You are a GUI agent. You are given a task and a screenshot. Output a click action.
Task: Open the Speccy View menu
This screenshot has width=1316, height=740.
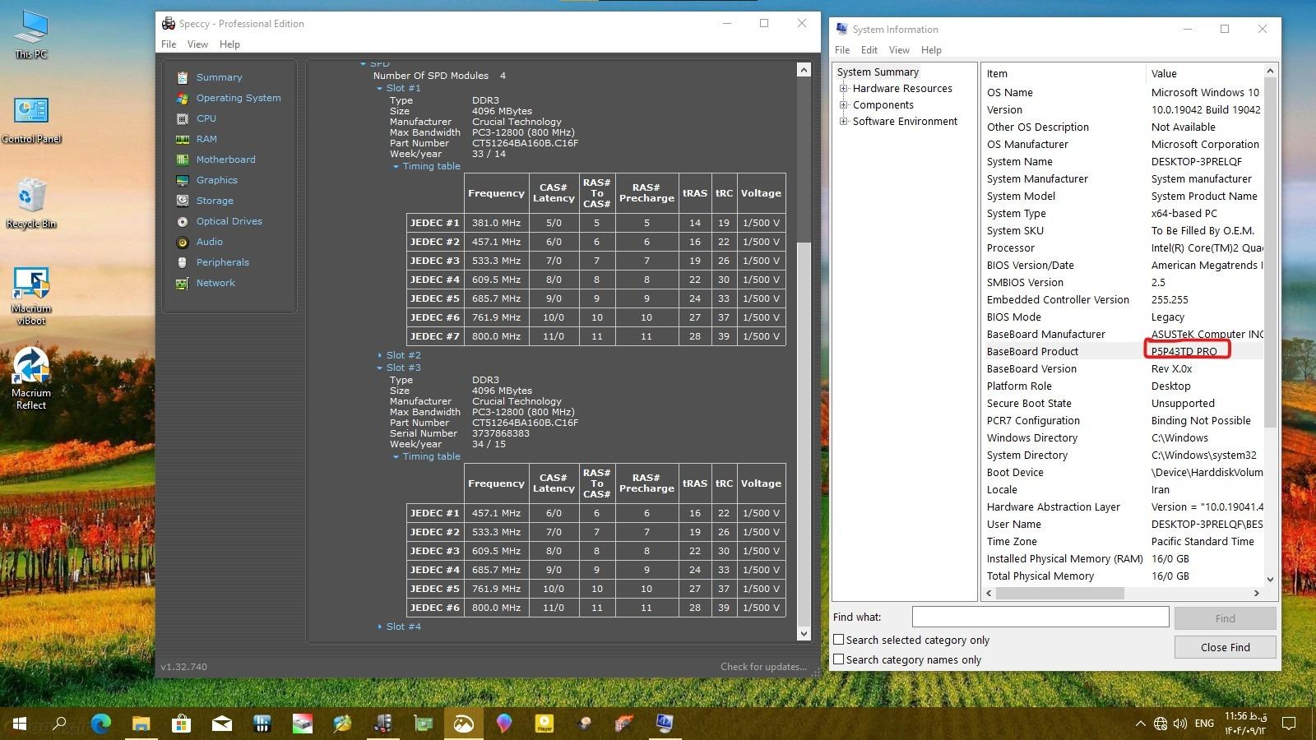(x=197, y=44)
